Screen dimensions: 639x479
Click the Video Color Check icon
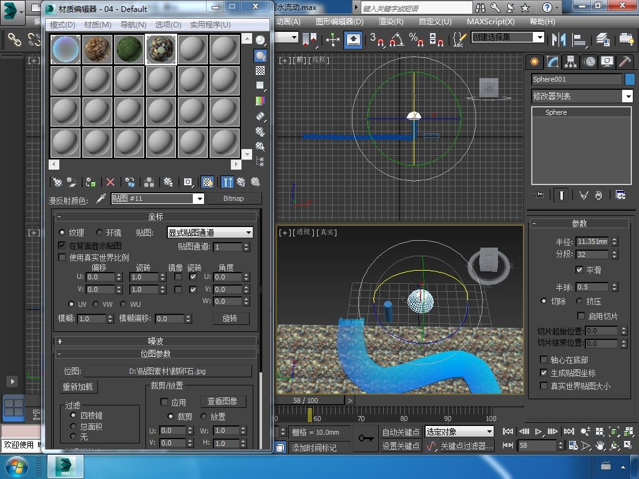click(260, 100)
